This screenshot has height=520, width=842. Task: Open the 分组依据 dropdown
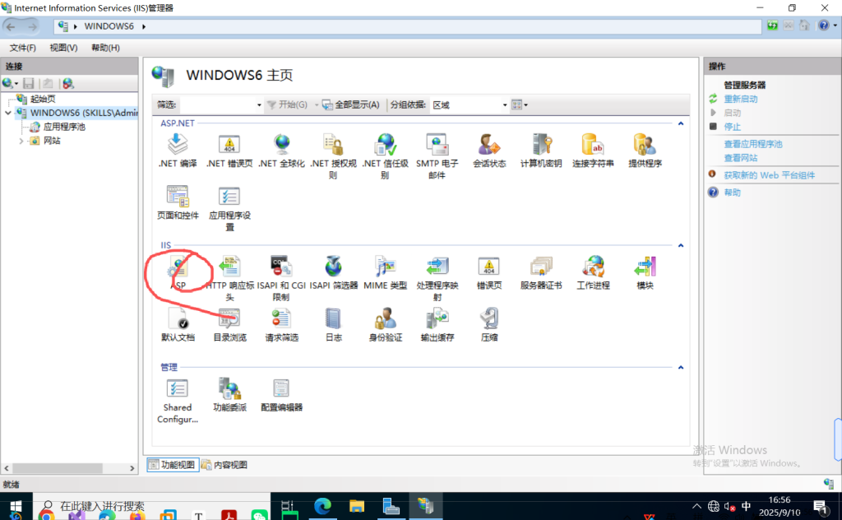click(470, 105)
